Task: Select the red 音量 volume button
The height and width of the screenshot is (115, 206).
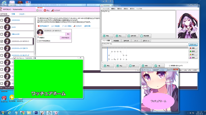Action: 193,48
